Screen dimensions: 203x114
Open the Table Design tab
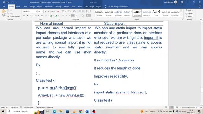[x=89, y=6]
